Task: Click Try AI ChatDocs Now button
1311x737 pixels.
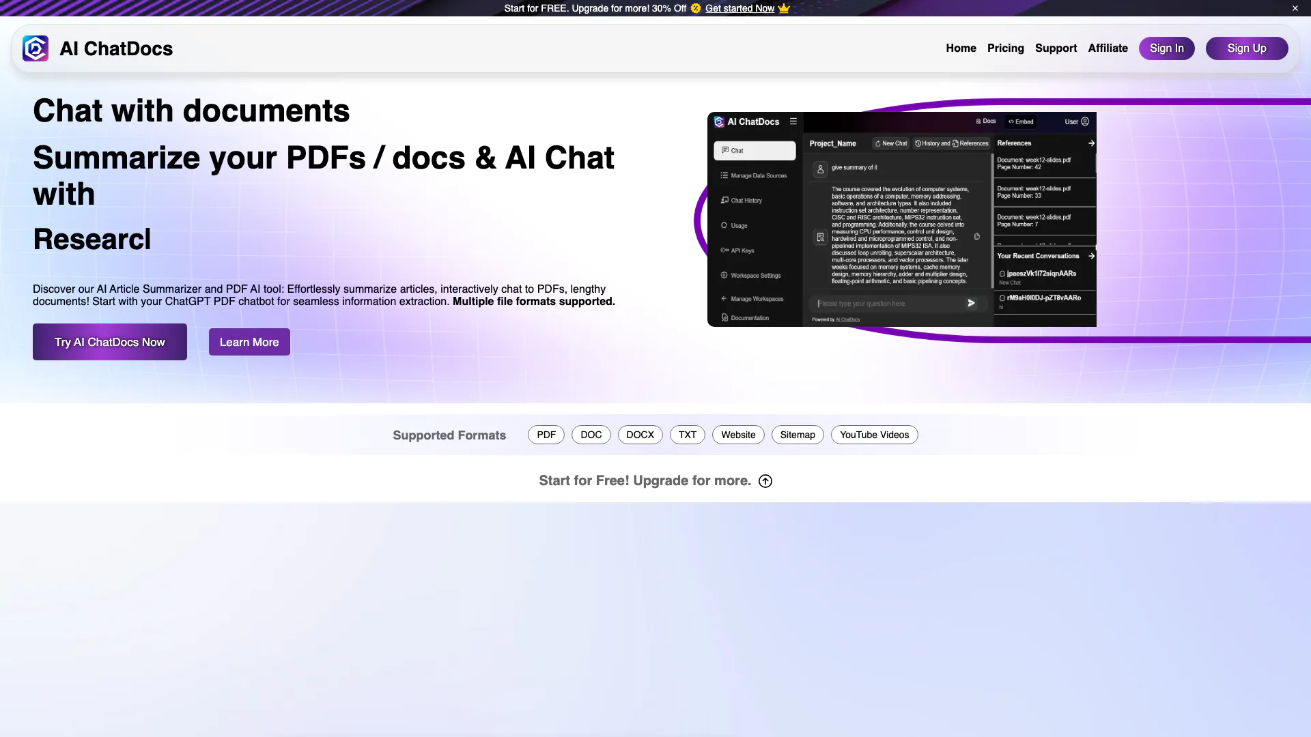Action: [110, 342]
